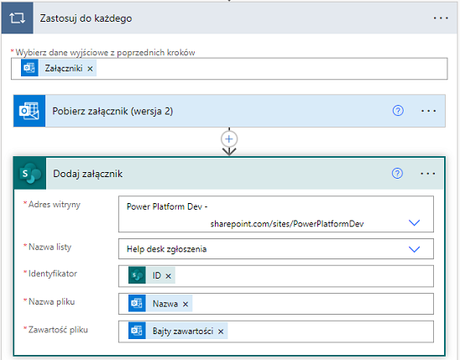Image resolution: width=460 pixels, height=360 pixels.
Task: Expand the Adres witryny dropdown
Action: pyautogui.click(x=414, y=223)
